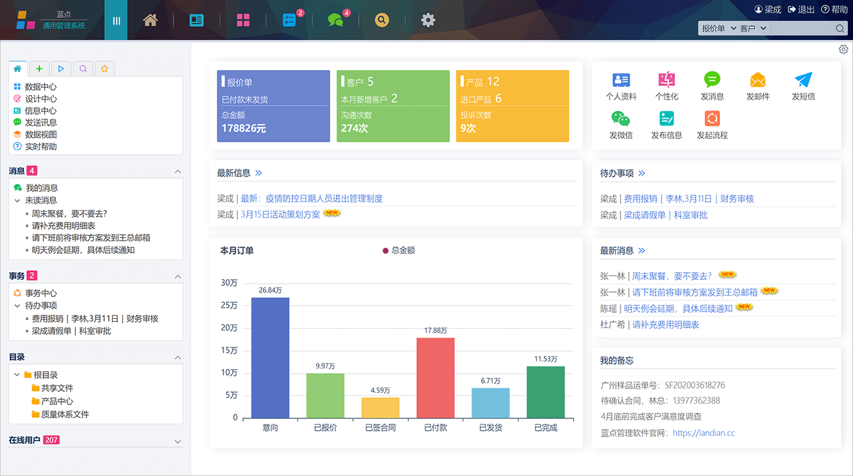
Task: Collapse the 消息 panel section
Action: point(178,172)
